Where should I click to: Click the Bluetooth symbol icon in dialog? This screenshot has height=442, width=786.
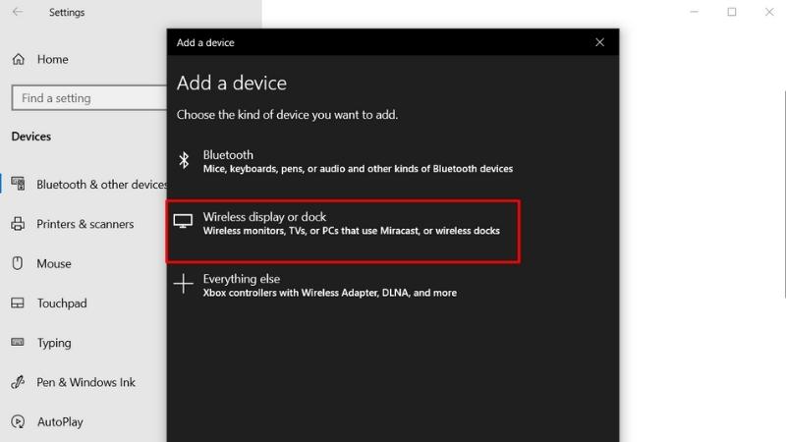click(x=184, y=160)
